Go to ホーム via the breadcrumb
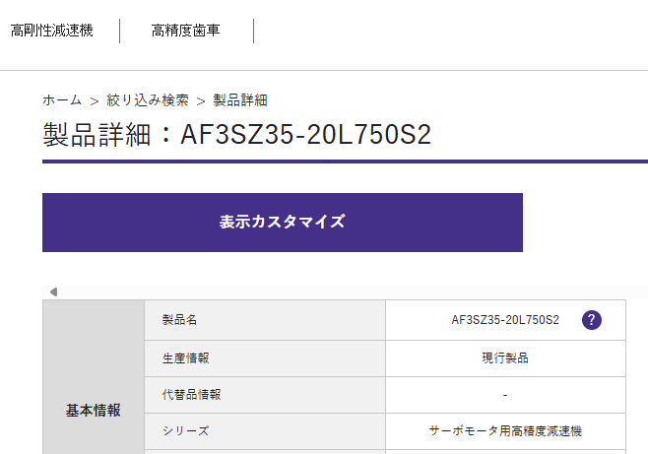This screenshot has height=454, width=648. tap(62, 99)
